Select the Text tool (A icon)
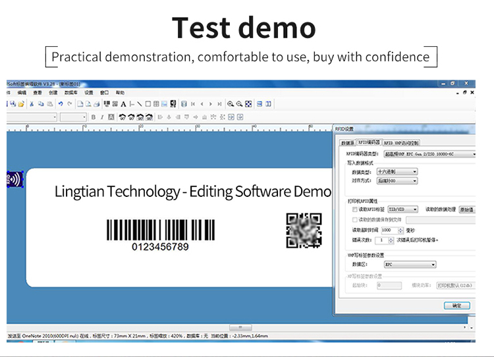This screenshot has width=494, height=357. (x=123, y=104)
